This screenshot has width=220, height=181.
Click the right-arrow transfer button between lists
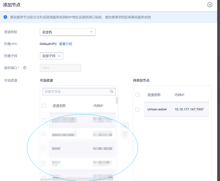125,126
